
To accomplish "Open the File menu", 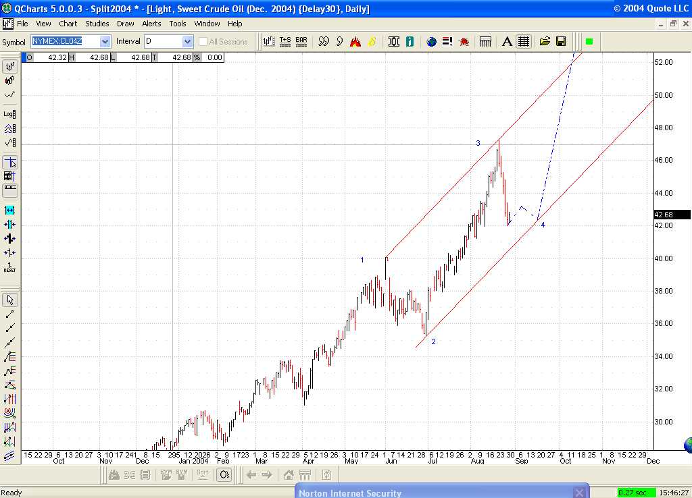I will 22,24.
